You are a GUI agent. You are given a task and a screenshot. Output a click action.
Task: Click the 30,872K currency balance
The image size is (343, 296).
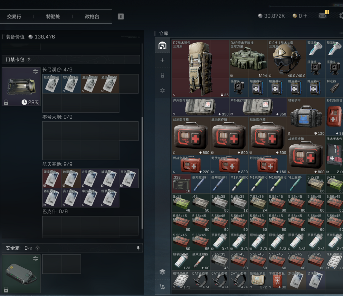click(x=272, y=16)
